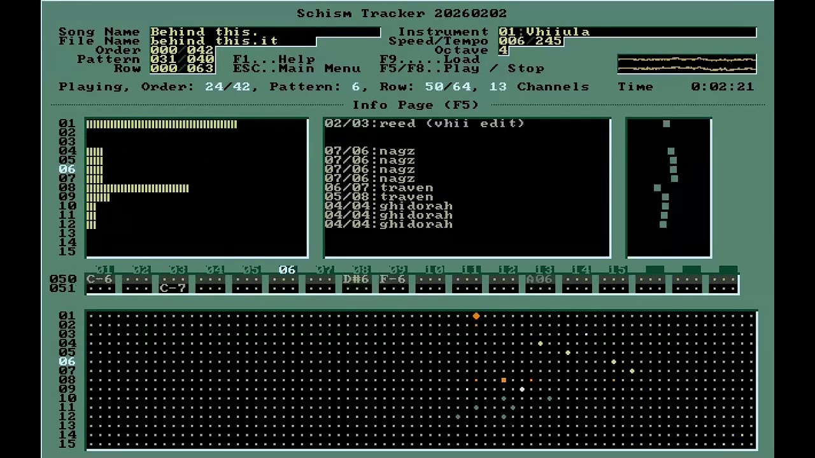Click the F5/F8..Play / Stop label
Screen dimensions: 815x458
click(462, 68)
